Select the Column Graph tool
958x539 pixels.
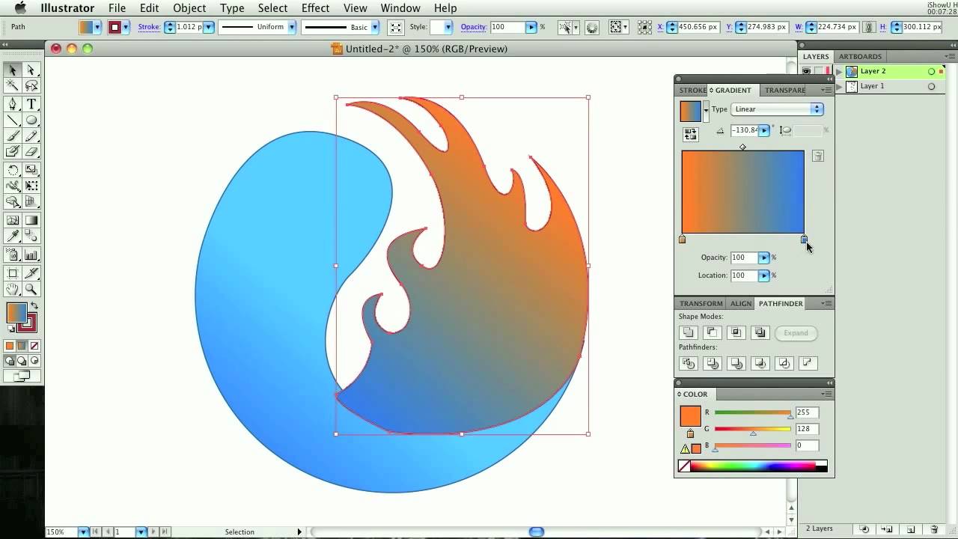(31, 255)
